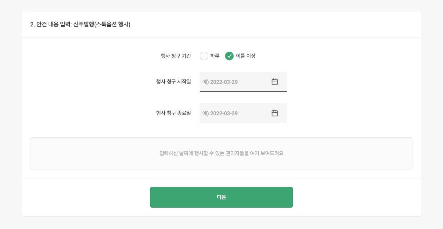443x229 pixels.
Task: Focus the 행사 청구 시작일 date field
Action: [236, 82]
